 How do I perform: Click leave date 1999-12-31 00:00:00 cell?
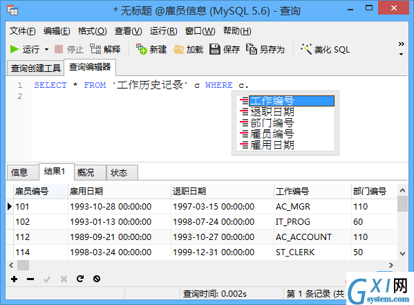click(x=223, y=252)
